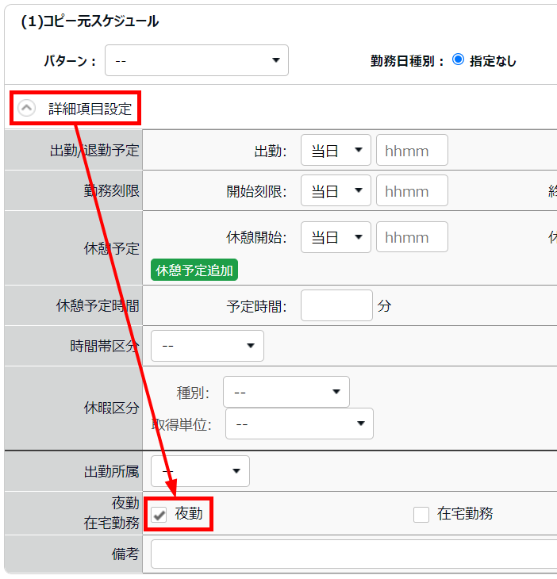This screenshot has height=579, width=557.
Task: Open the 出勤 day dropdown (当日)
Action: tap(336, 150)
